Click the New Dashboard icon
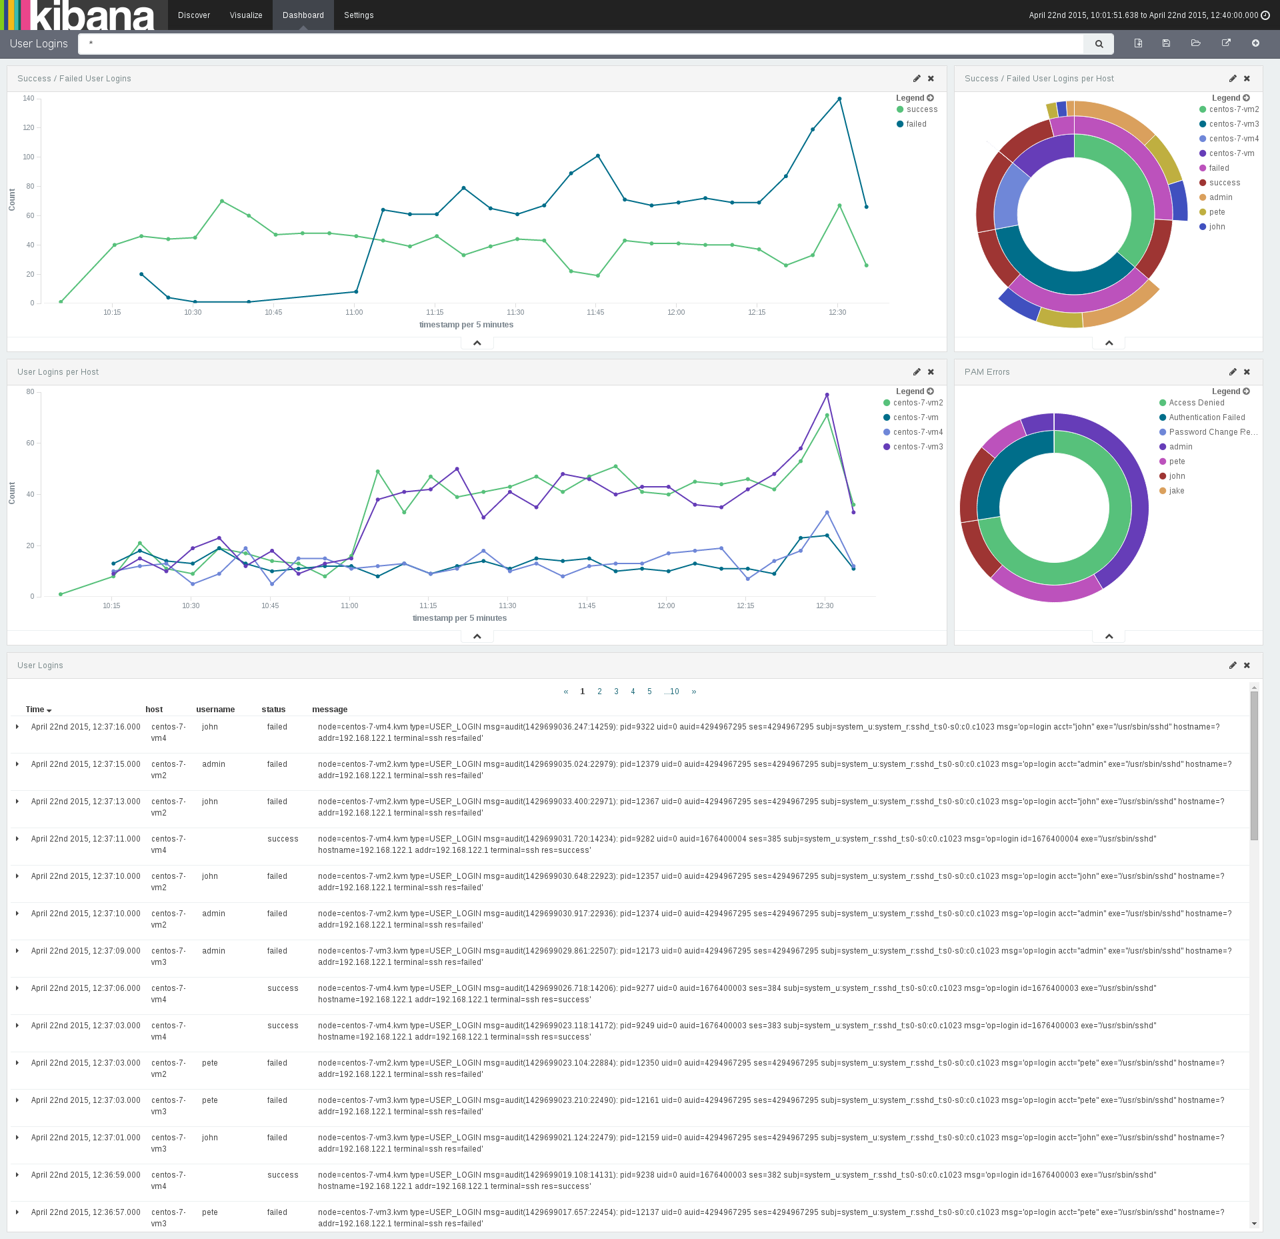 (1138, 43)
